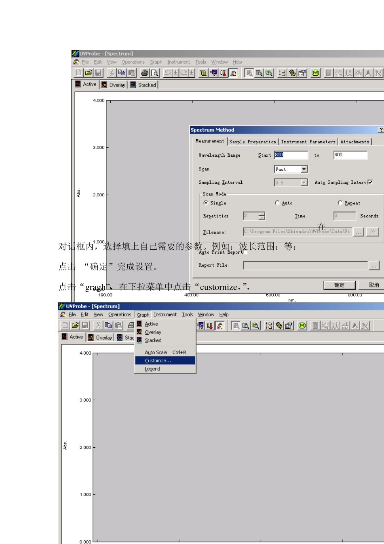The width and height of the screenshot is (384, 544).
Task: Select Stacked graph tab in the window with Spectrum Method dialog
Action: (143, 85)
